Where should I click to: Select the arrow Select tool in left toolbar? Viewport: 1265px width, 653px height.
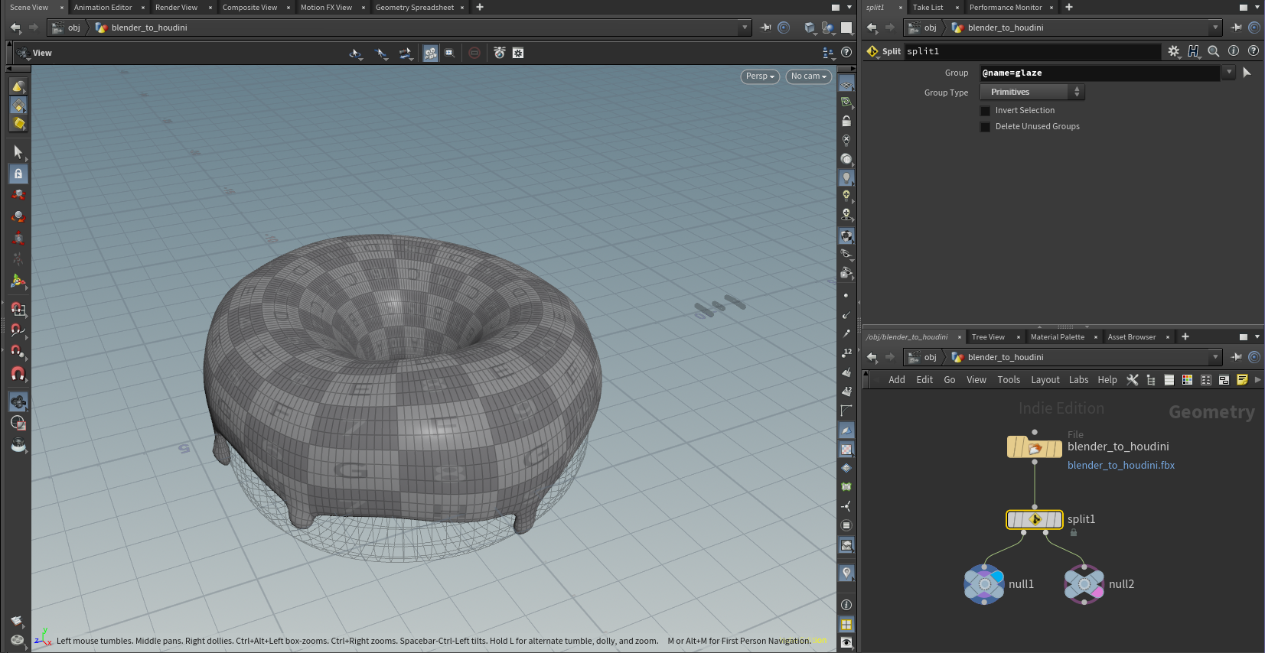coord(18,151)
